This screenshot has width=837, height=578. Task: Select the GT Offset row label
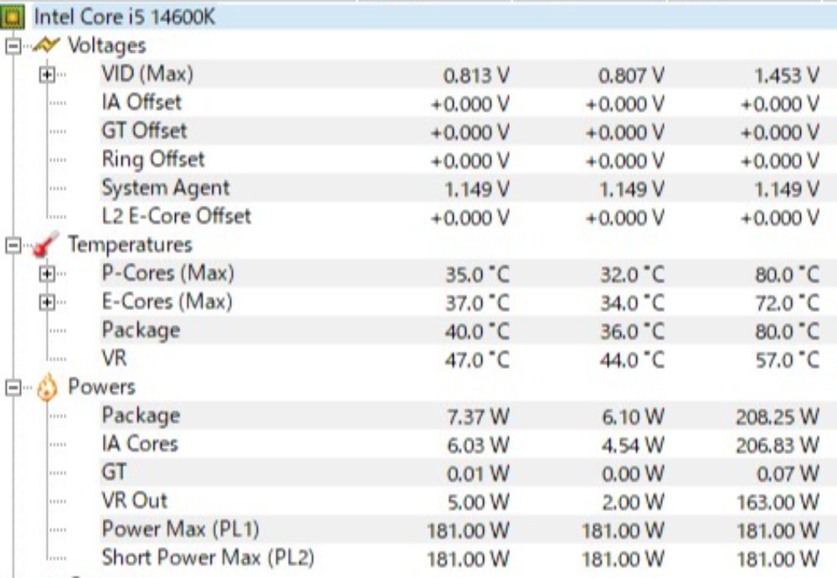(x=144, y=130)
